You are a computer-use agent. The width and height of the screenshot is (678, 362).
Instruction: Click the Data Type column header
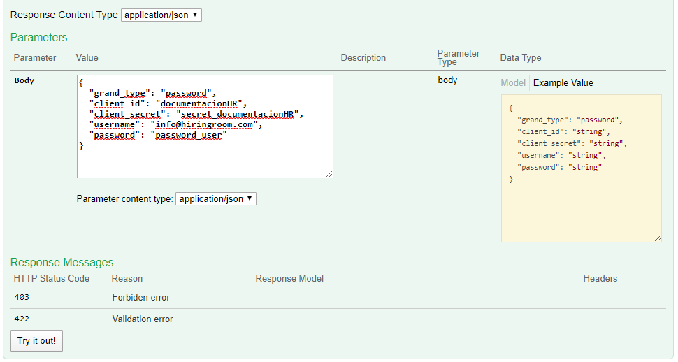coord(520,58)
